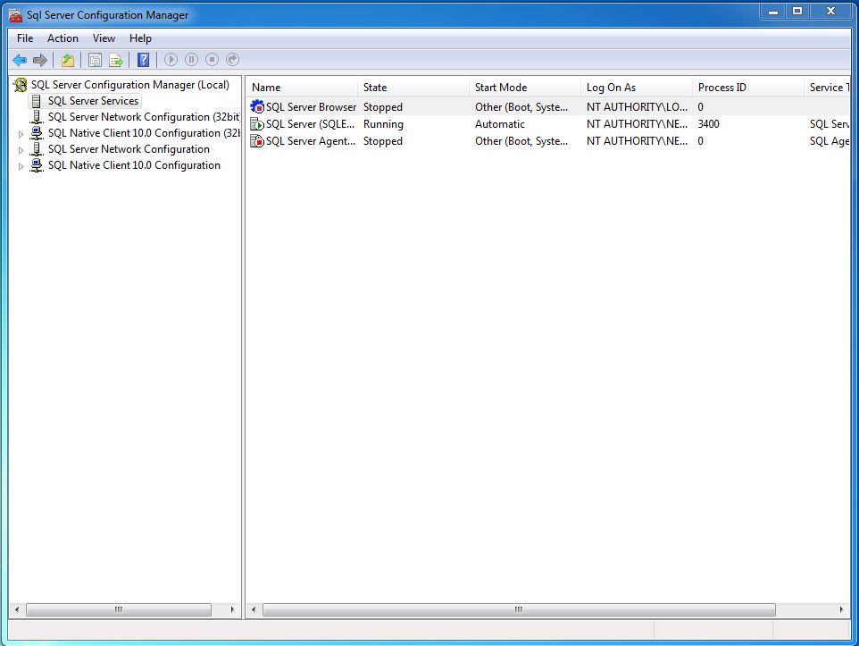The image size is (859, 646).
Task: Select SQL Server Configuration Manager (Local) root
Action: click(129, 85)
